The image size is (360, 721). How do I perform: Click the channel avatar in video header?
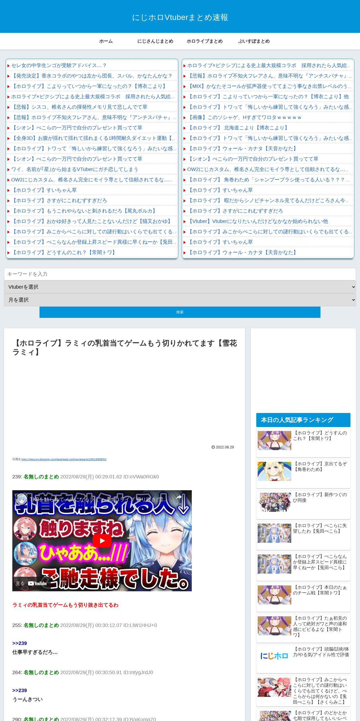[21, 499]
